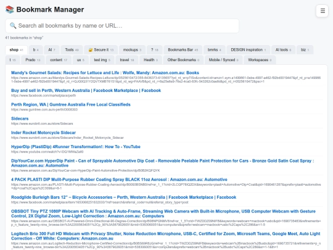Open the test img tab
This screenshot has height=250, width=333.
pyautogui.click(x=102, y=60)
